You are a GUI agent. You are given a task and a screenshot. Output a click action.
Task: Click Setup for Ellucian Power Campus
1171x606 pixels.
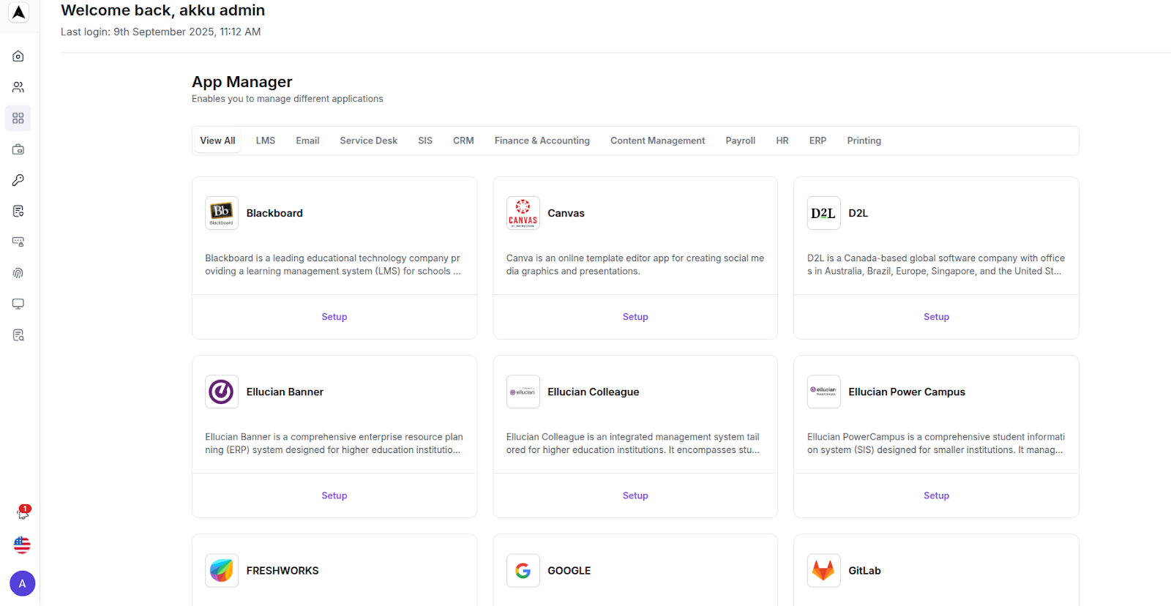[936, 495]
